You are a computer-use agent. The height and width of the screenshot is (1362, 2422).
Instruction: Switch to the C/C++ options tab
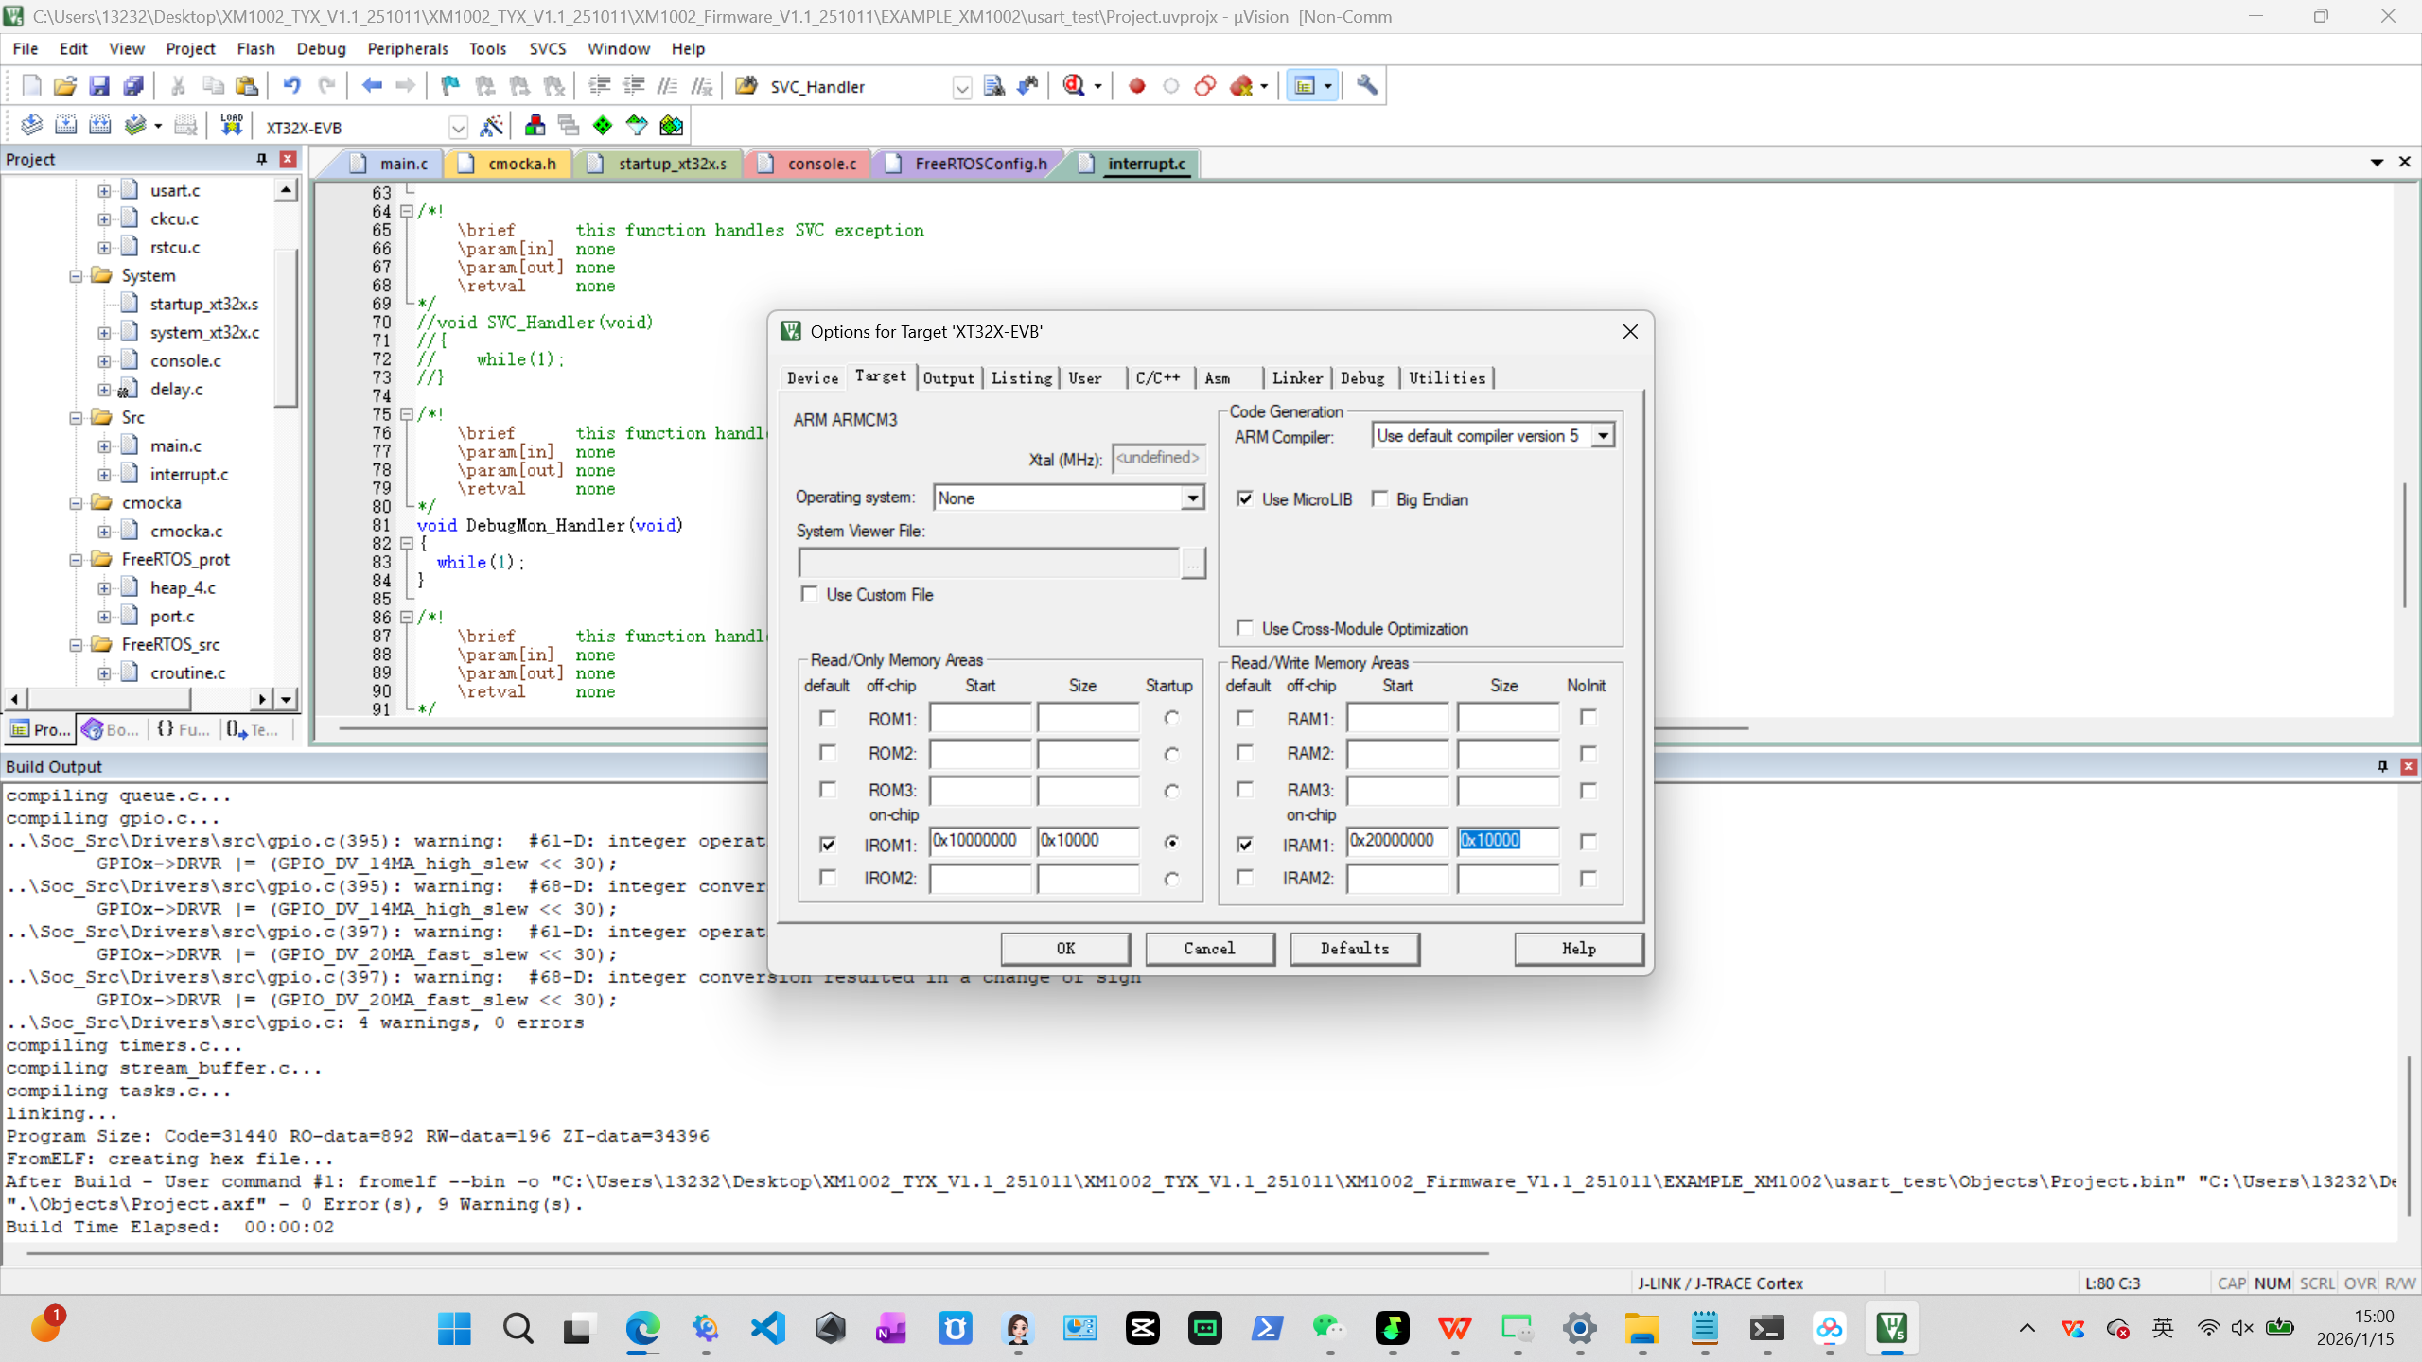click(x=1157, y=378)
